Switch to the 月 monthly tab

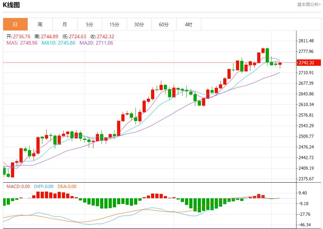pos(65,24)
